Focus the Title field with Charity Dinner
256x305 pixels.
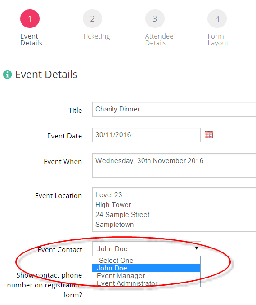point(174,109)
